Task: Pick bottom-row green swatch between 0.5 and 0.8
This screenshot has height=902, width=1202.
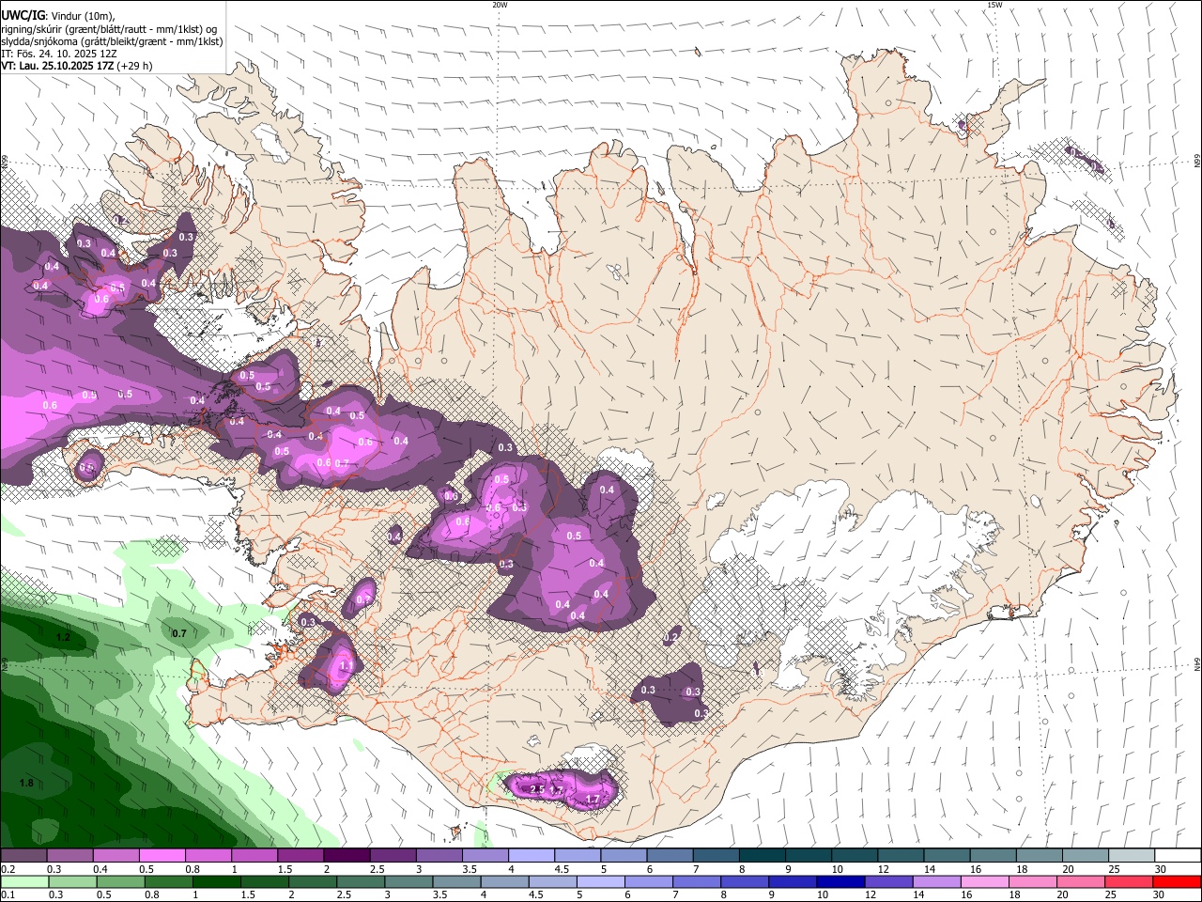Action: point(121,881)
